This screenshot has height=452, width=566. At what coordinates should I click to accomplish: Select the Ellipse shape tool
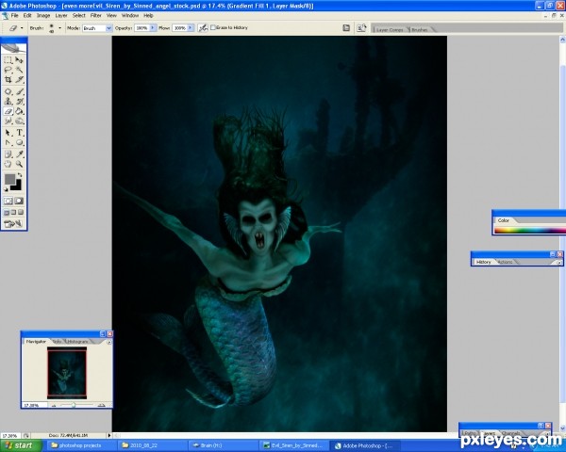(x=19, y=142)
